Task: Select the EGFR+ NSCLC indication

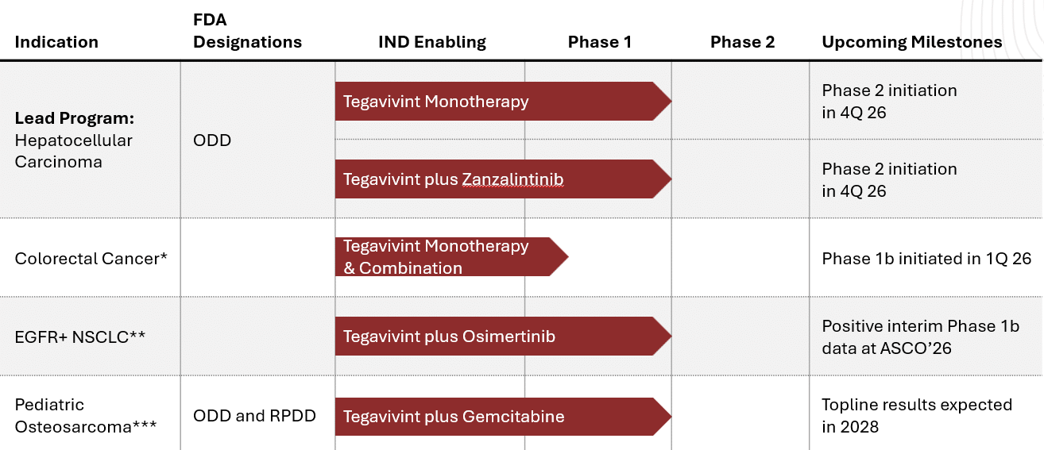Action: pyautogui.click(x=80, y=337)
